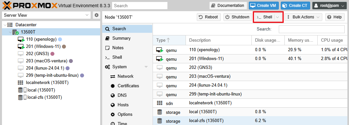Open the Summary panel
349x125 pixels.
click(127, 38)
